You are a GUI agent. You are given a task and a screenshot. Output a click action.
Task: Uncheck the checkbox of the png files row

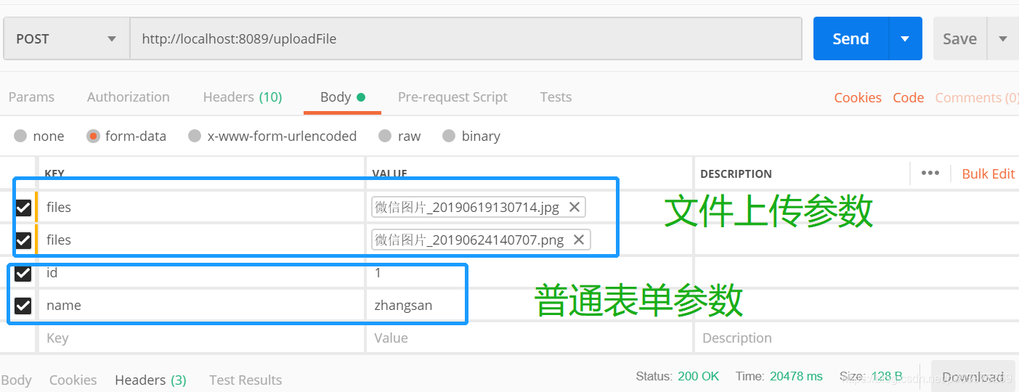[23, 240]
